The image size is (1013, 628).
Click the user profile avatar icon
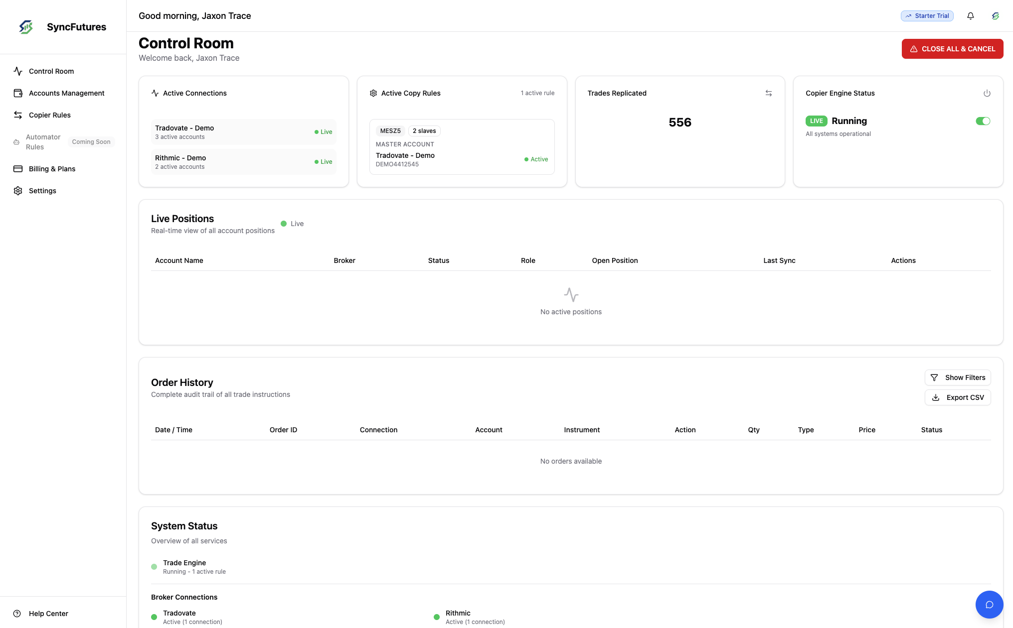(x=995, y=16)
